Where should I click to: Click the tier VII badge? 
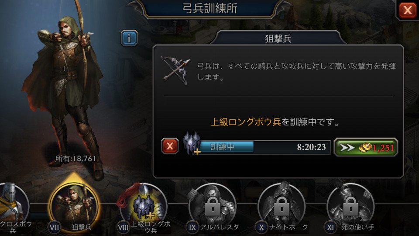54,227
